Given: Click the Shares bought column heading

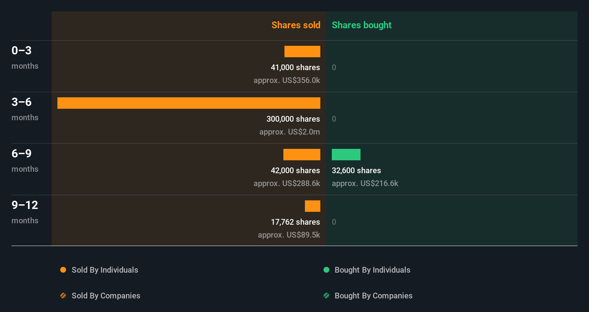Looking at the screenshot, I should (x=362, y=25).
